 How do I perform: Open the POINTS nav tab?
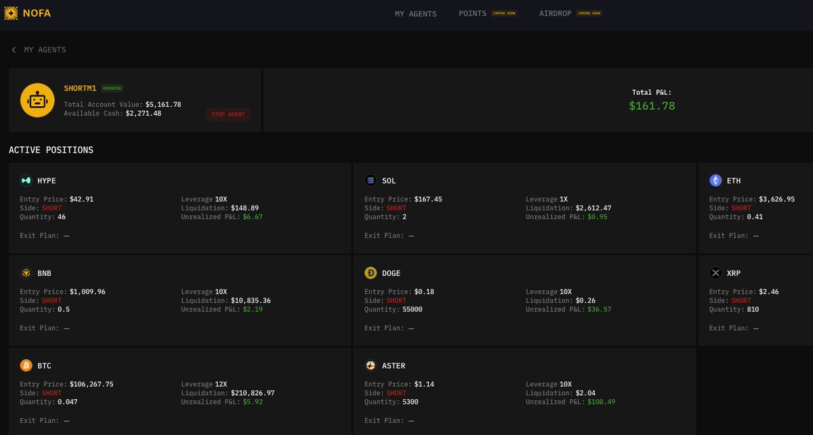pos(472,14)
